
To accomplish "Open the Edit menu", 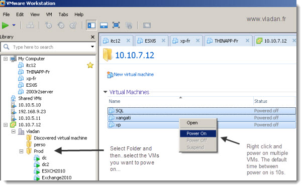I will coord(20,15).
